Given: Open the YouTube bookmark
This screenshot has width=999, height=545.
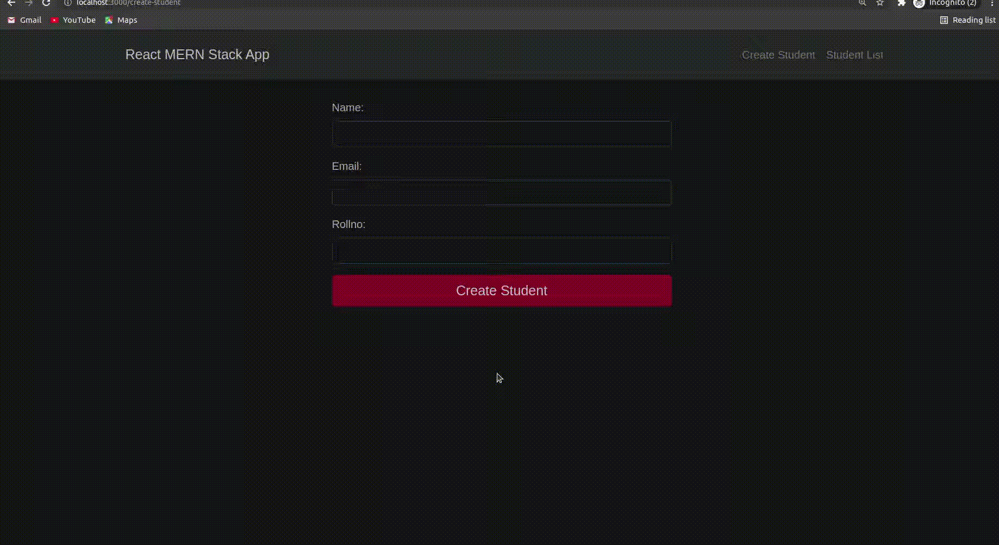Looking at the screenshot, I should pyautogui.click(x=73, y=20).
